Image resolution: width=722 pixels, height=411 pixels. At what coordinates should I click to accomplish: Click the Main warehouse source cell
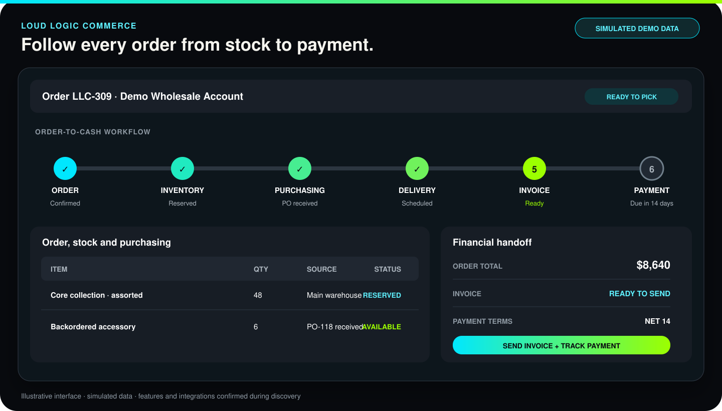(334, 295)
